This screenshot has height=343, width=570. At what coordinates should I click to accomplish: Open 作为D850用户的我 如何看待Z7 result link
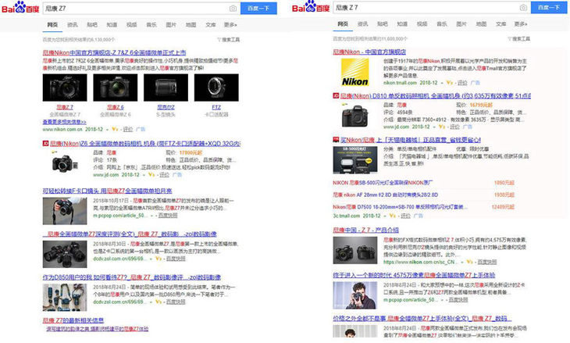point(132,277)
